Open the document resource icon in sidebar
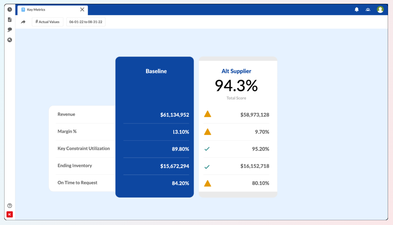This screenshot has height=225, width=393. pos(9,19)
